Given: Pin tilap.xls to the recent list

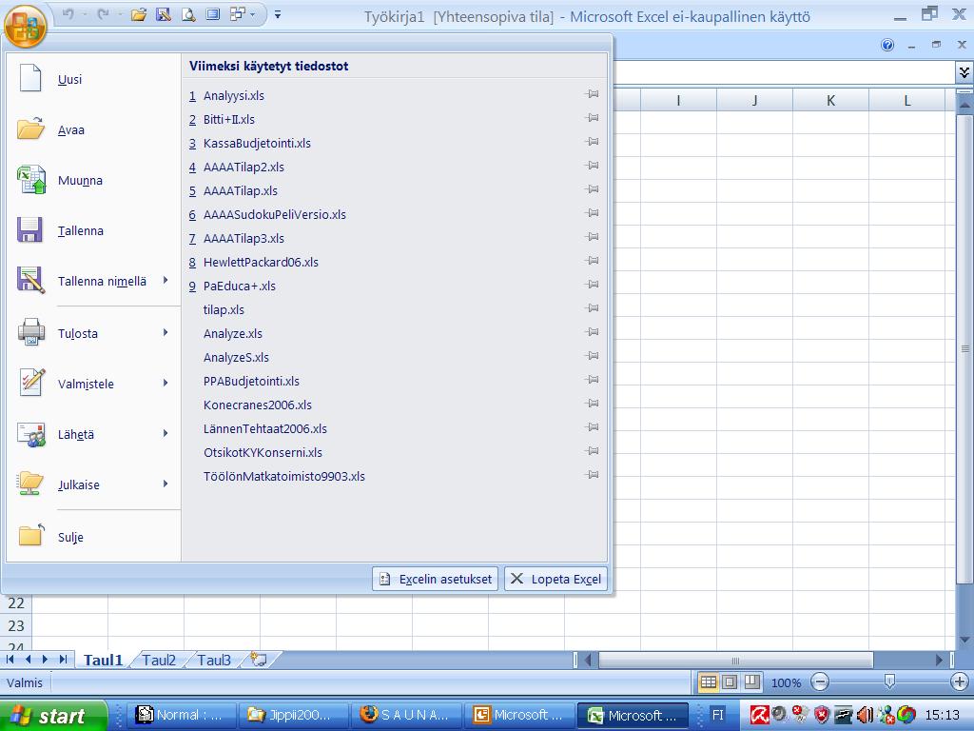Looking at the screenshot, I should click(x=592, y=308).
